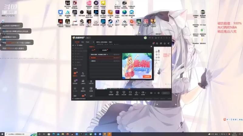Expand the speaker volume dropdown arrow

[x=145, y=93]
